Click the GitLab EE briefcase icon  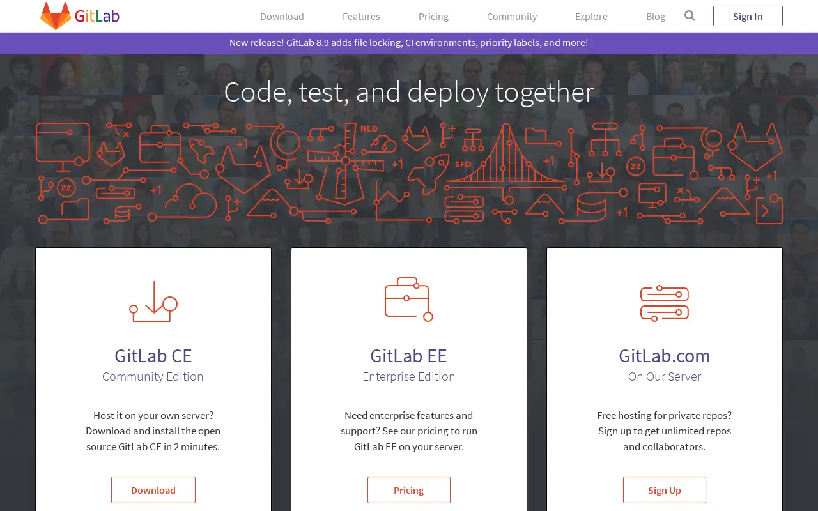tap(409, 300)
